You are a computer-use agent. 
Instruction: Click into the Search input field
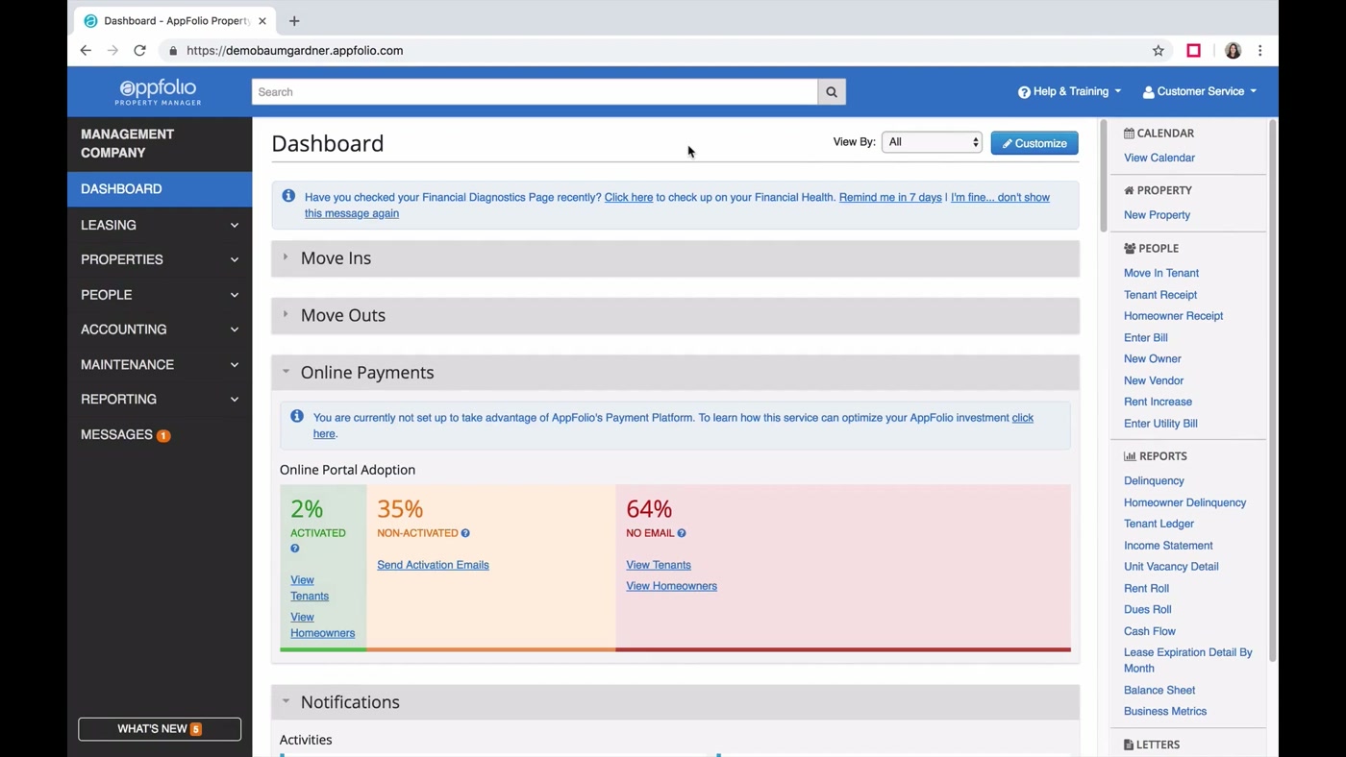click(x=535, y=92)
